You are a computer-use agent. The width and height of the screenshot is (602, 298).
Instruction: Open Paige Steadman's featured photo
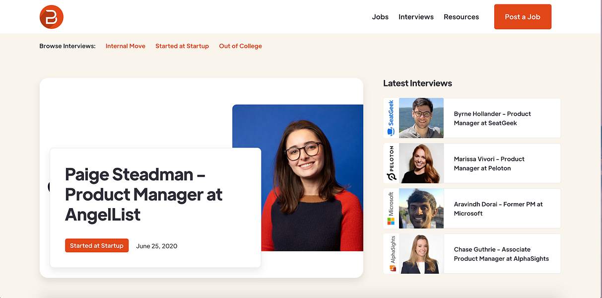click(298, 178)
